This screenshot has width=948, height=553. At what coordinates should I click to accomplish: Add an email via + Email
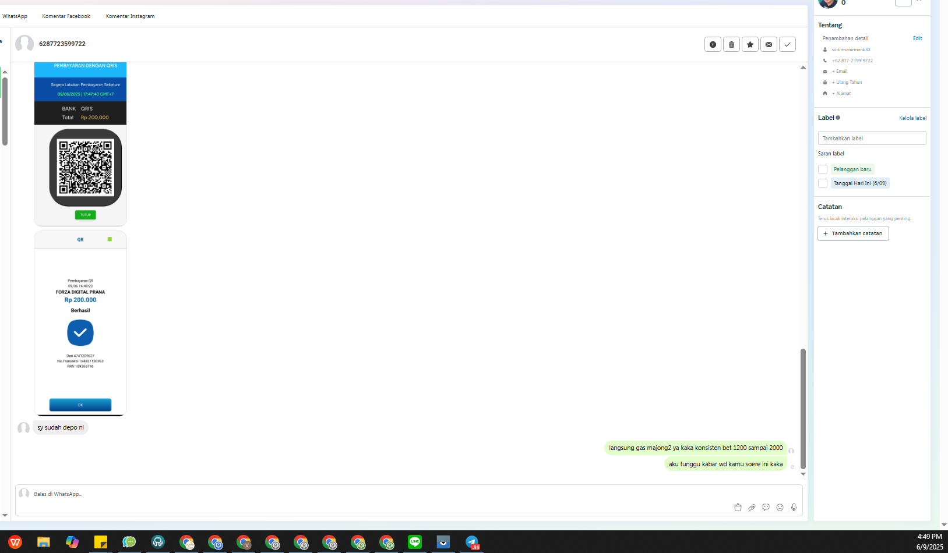(x=840, y=72)
